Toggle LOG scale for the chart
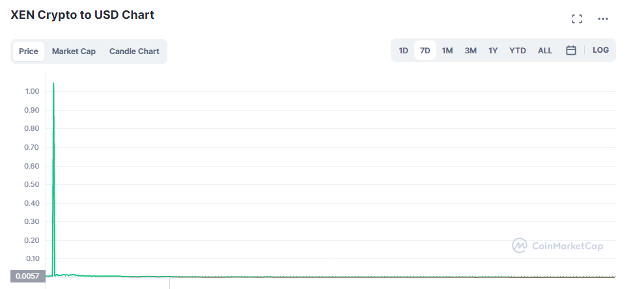633x289 pixels. point(600,50)
